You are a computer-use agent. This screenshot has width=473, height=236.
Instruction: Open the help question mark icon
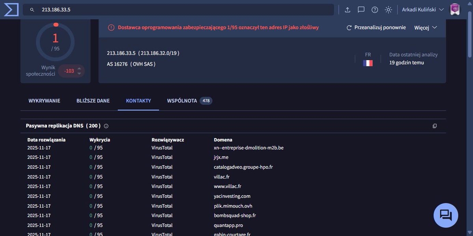point(374,9)
